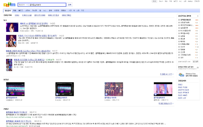Open the 블로그 link in top-right navigation
Viewport: 203px width, 127px height.
(x=175, y=1)
